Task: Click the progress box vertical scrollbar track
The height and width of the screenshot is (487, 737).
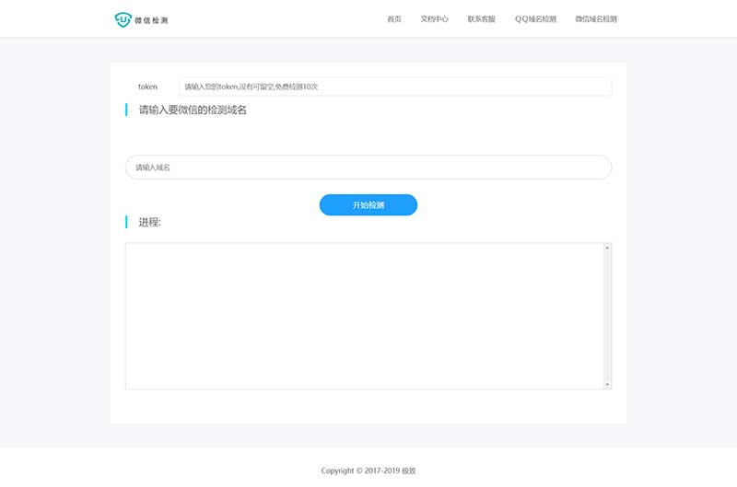Action: 607,315
